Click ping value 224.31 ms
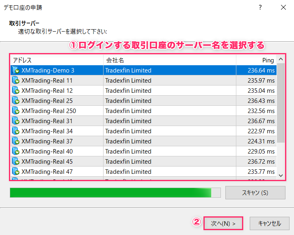Screen dimensions: 294x235 coord(261,141)
